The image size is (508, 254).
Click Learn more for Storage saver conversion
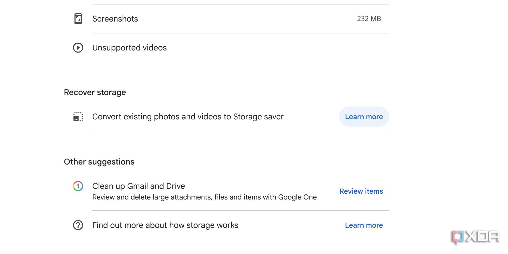pyautogui.click(x=364, y=117)
